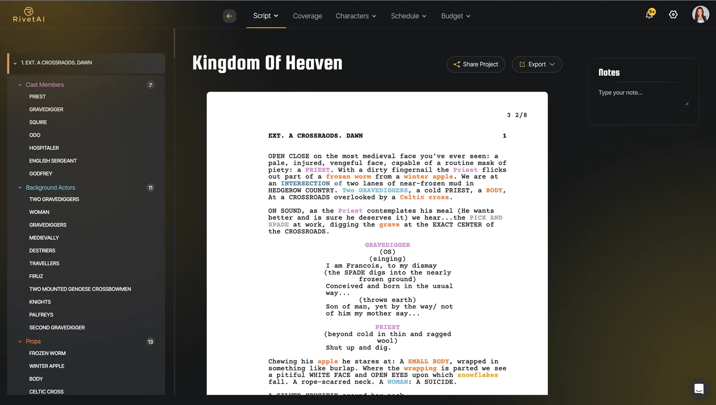This screenshot has width=716, height=405.
Task: Click the Notes text field
Action: click(x=644, y=98)
